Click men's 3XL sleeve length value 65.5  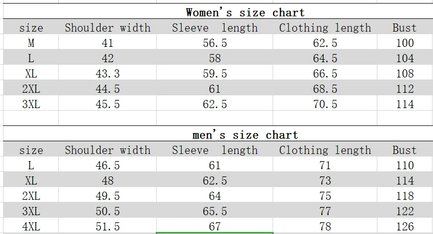214,212
